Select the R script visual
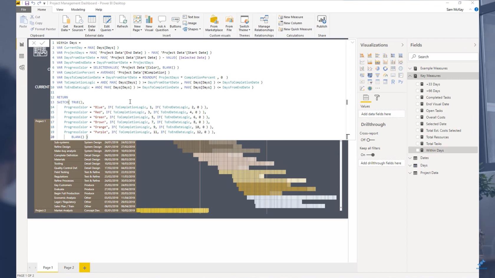The image size is (495, 278). click(x=393, y=82)
